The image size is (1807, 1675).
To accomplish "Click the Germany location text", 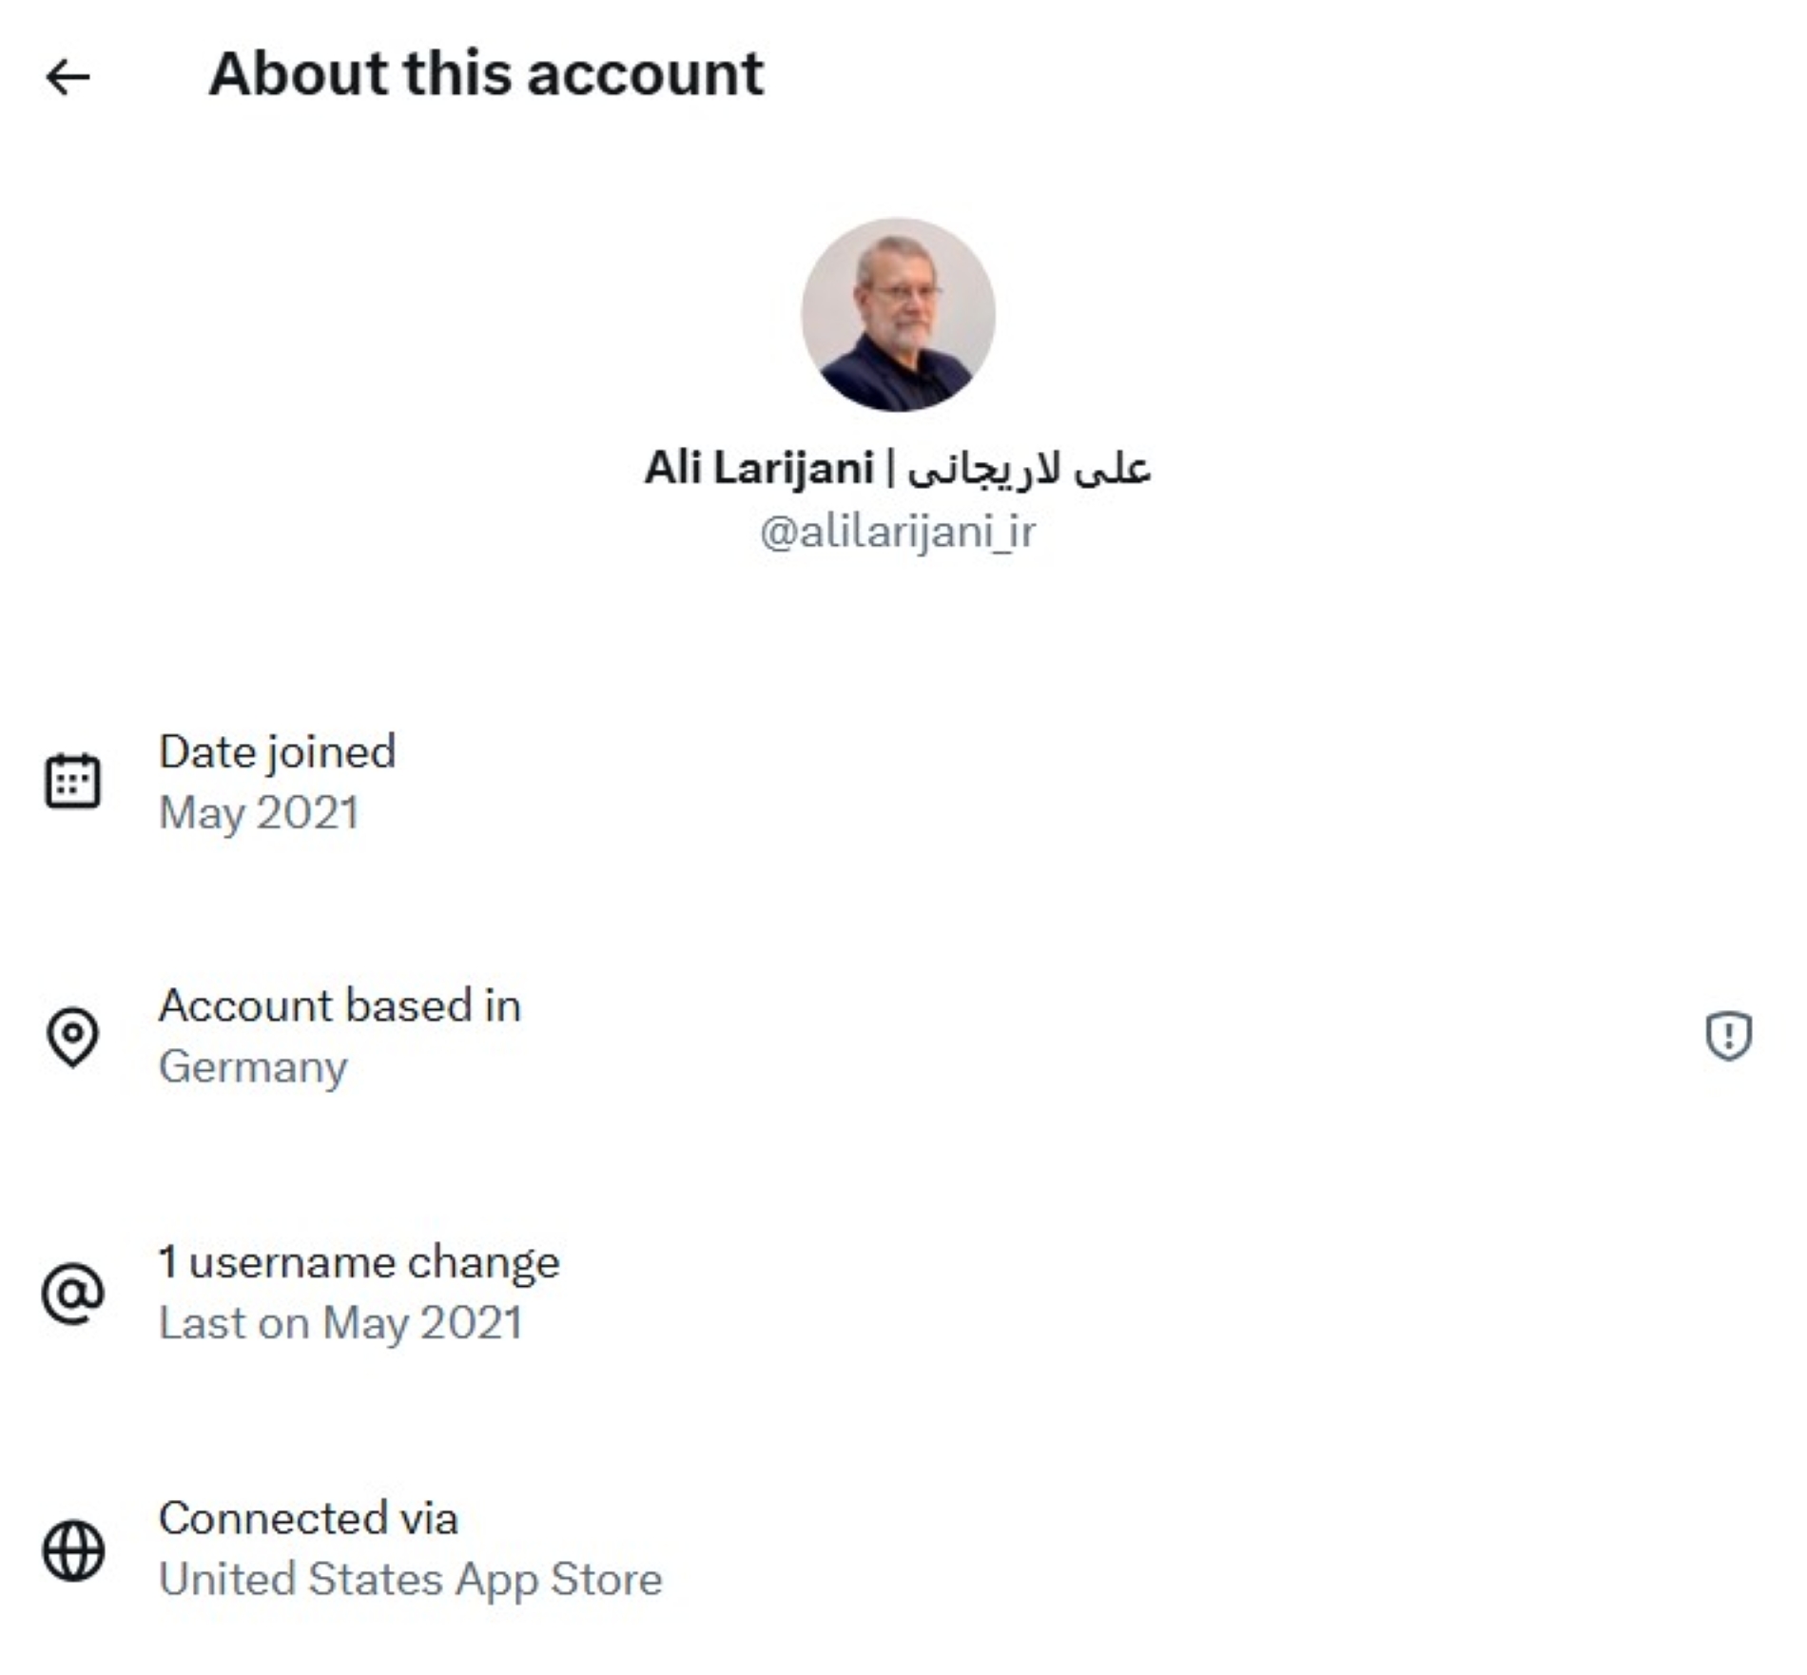I will (253, 1066).
